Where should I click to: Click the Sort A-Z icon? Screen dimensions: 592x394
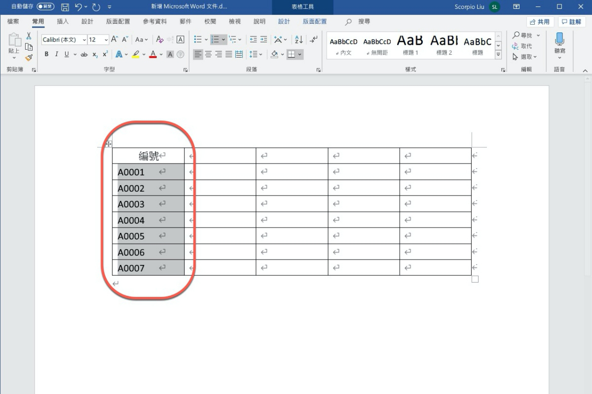coord(298,39)
